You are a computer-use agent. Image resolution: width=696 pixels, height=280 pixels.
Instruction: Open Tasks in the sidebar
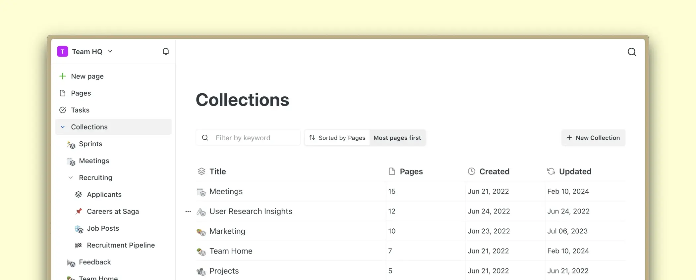pos(80,110)
